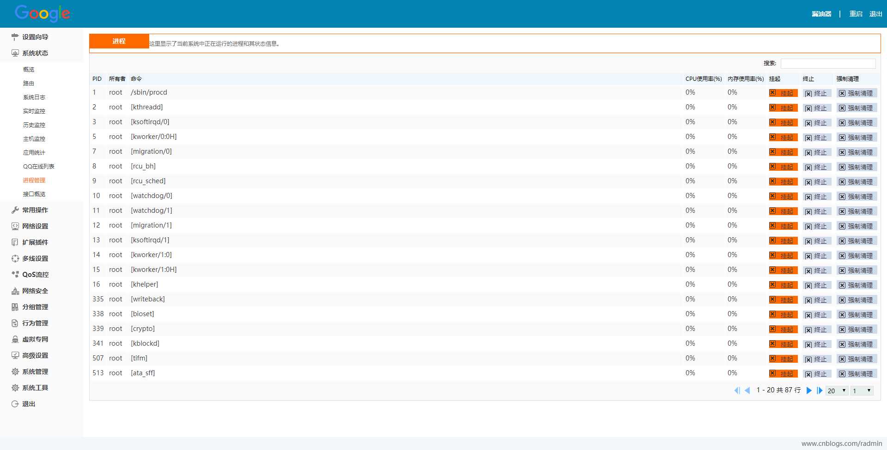Click the 常用操作 wrench icon
This screenshot has width=887, height=450.
15,210
